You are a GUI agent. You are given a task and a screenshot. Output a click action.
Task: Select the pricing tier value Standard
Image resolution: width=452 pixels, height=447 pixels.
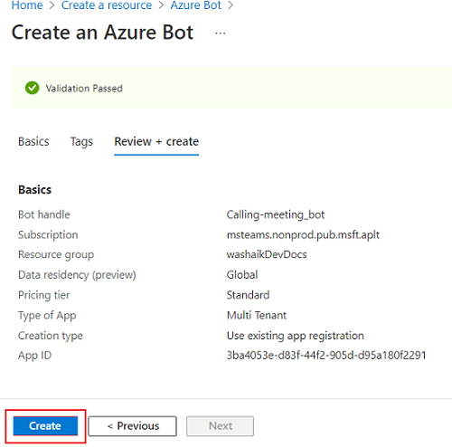248,295
